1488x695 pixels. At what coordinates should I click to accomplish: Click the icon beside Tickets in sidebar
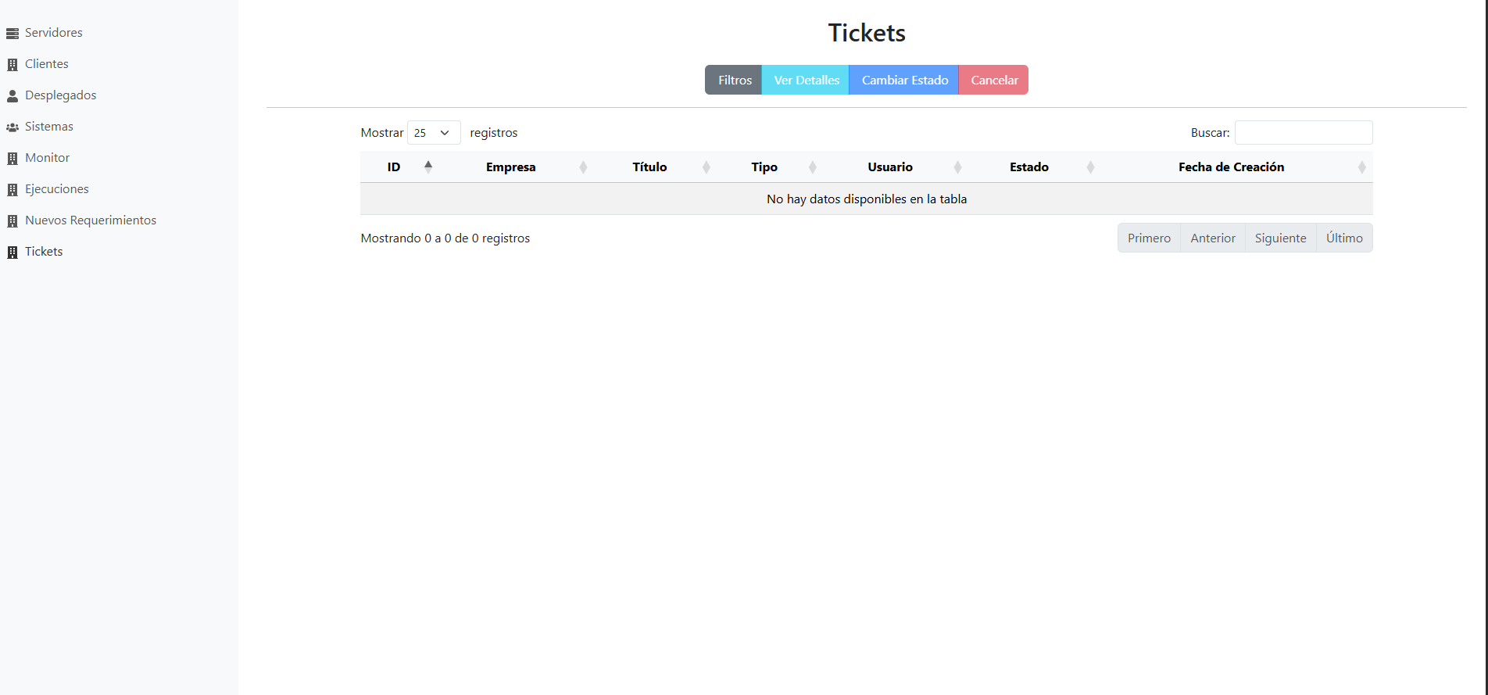(x=13, y=253)
